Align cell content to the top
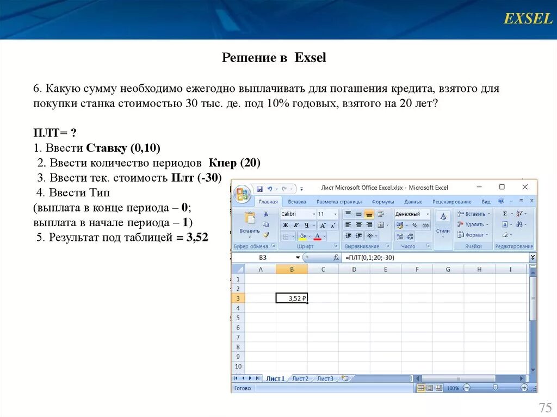Screen dimensions: 557x417 coord(349,214)
